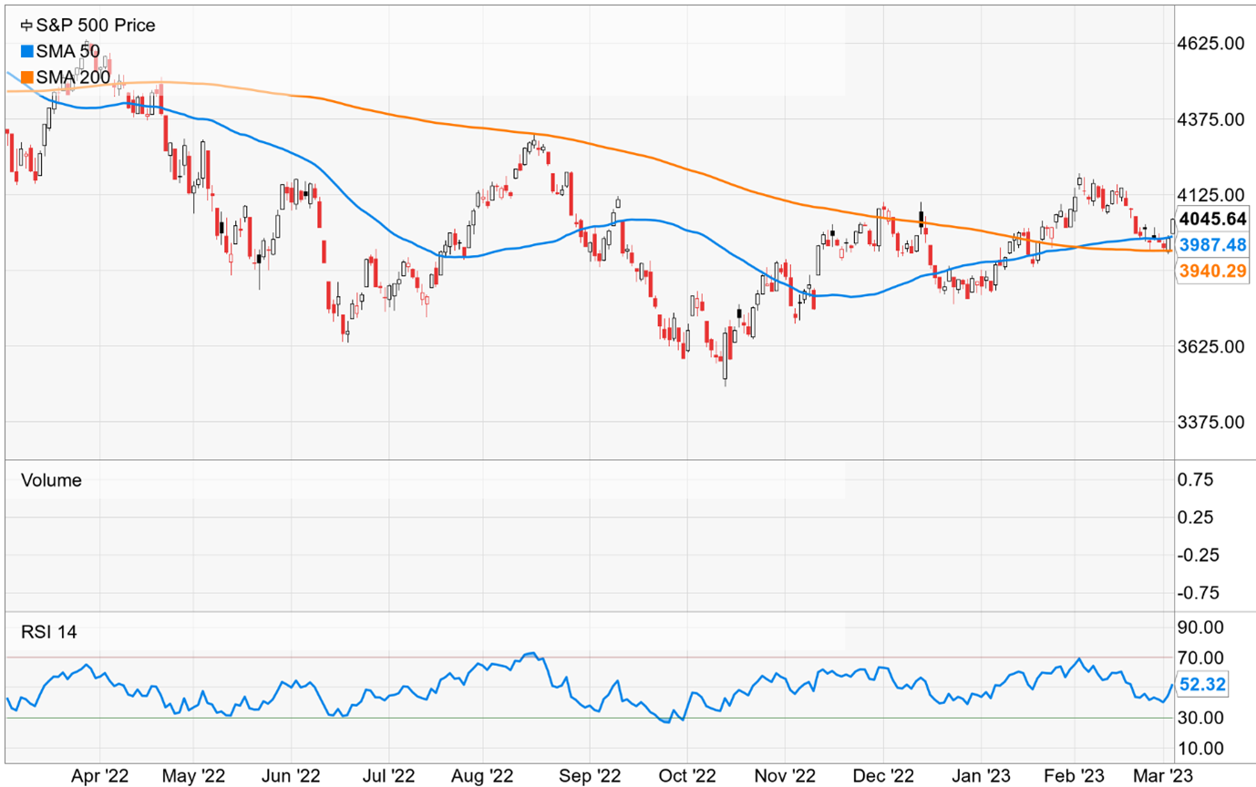Click the Feb '23 date axis label
The height and width of the screenshot is (787, 1256).
tap(1074, 776)
